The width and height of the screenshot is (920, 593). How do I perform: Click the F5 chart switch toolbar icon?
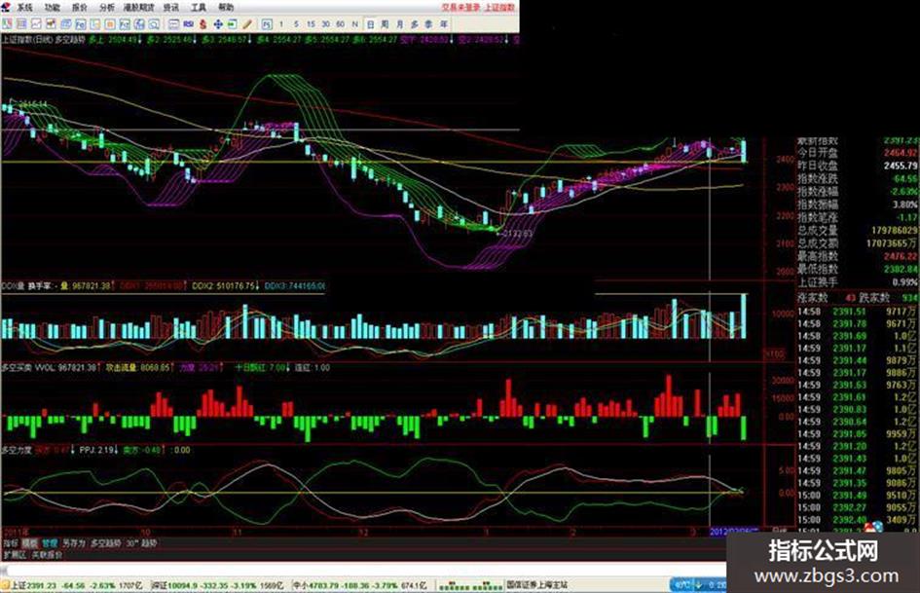coord(267,24)
